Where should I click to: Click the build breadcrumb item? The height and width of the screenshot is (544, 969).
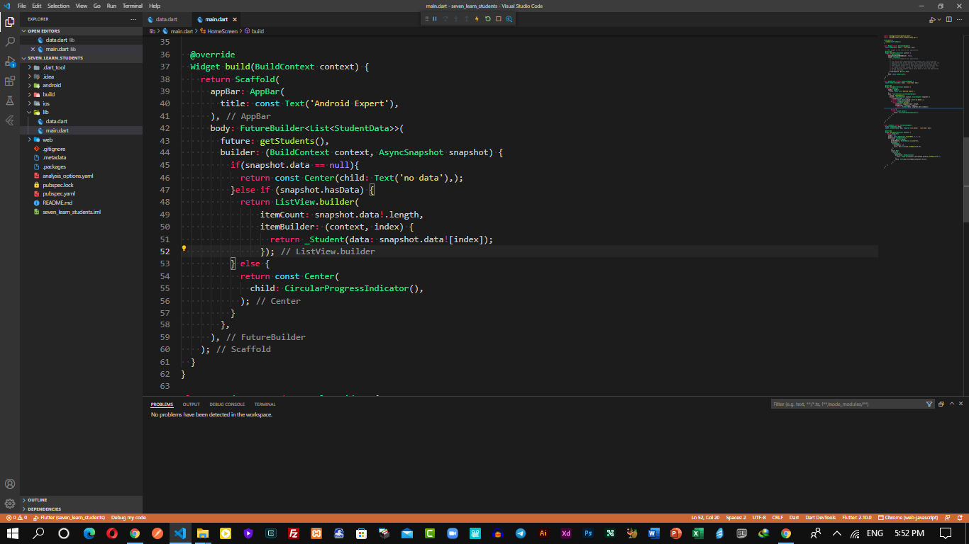pyautogui.click(x=254, y=31)
